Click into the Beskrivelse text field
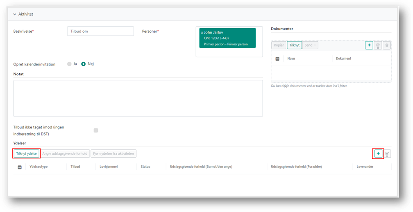 pos(100,31)
